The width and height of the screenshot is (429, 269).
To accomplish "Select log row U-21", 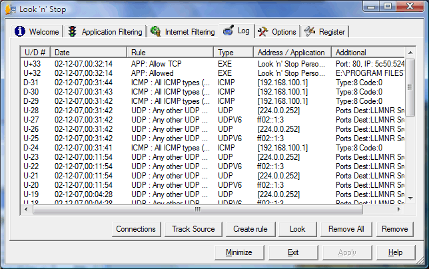I will (213, 176).
